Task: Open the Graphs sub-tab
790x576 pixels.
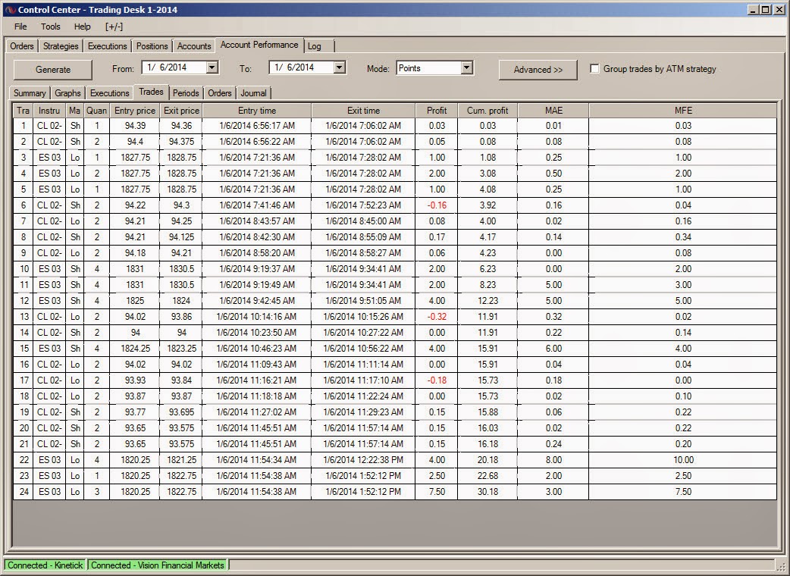Action: pos(67,93)
